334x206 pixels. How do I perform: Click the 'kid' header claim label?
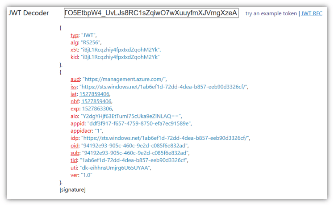coord(74,57)
